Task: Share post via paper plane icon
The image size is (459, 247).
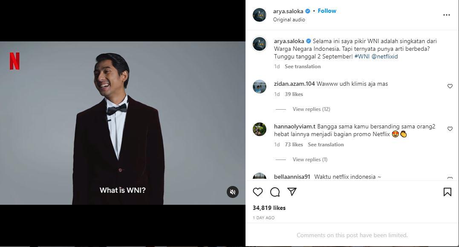Action: (292, 192)
